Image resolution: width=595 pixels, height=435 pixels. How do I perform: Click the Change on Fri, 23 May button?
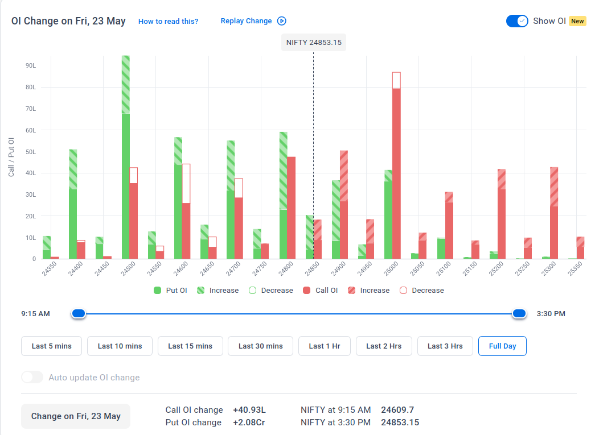point(76,416)
